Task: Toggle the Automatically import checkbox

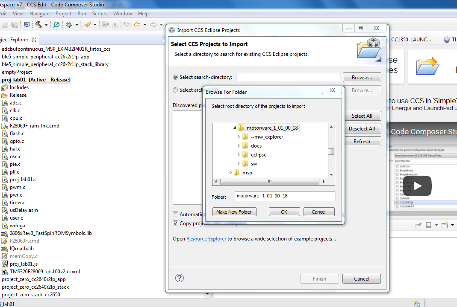Action: [175, 214]
